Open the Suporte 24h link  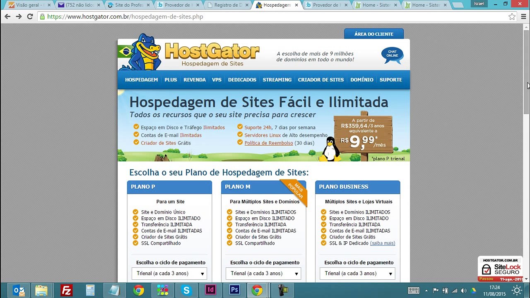[258, 127]
